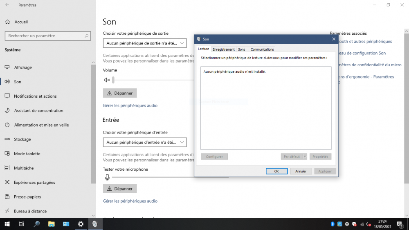The height and width of the screenshot is (230, 409).
Task: Click the search magnifier in Rechercher un paramètre
Action: (87, 36)
